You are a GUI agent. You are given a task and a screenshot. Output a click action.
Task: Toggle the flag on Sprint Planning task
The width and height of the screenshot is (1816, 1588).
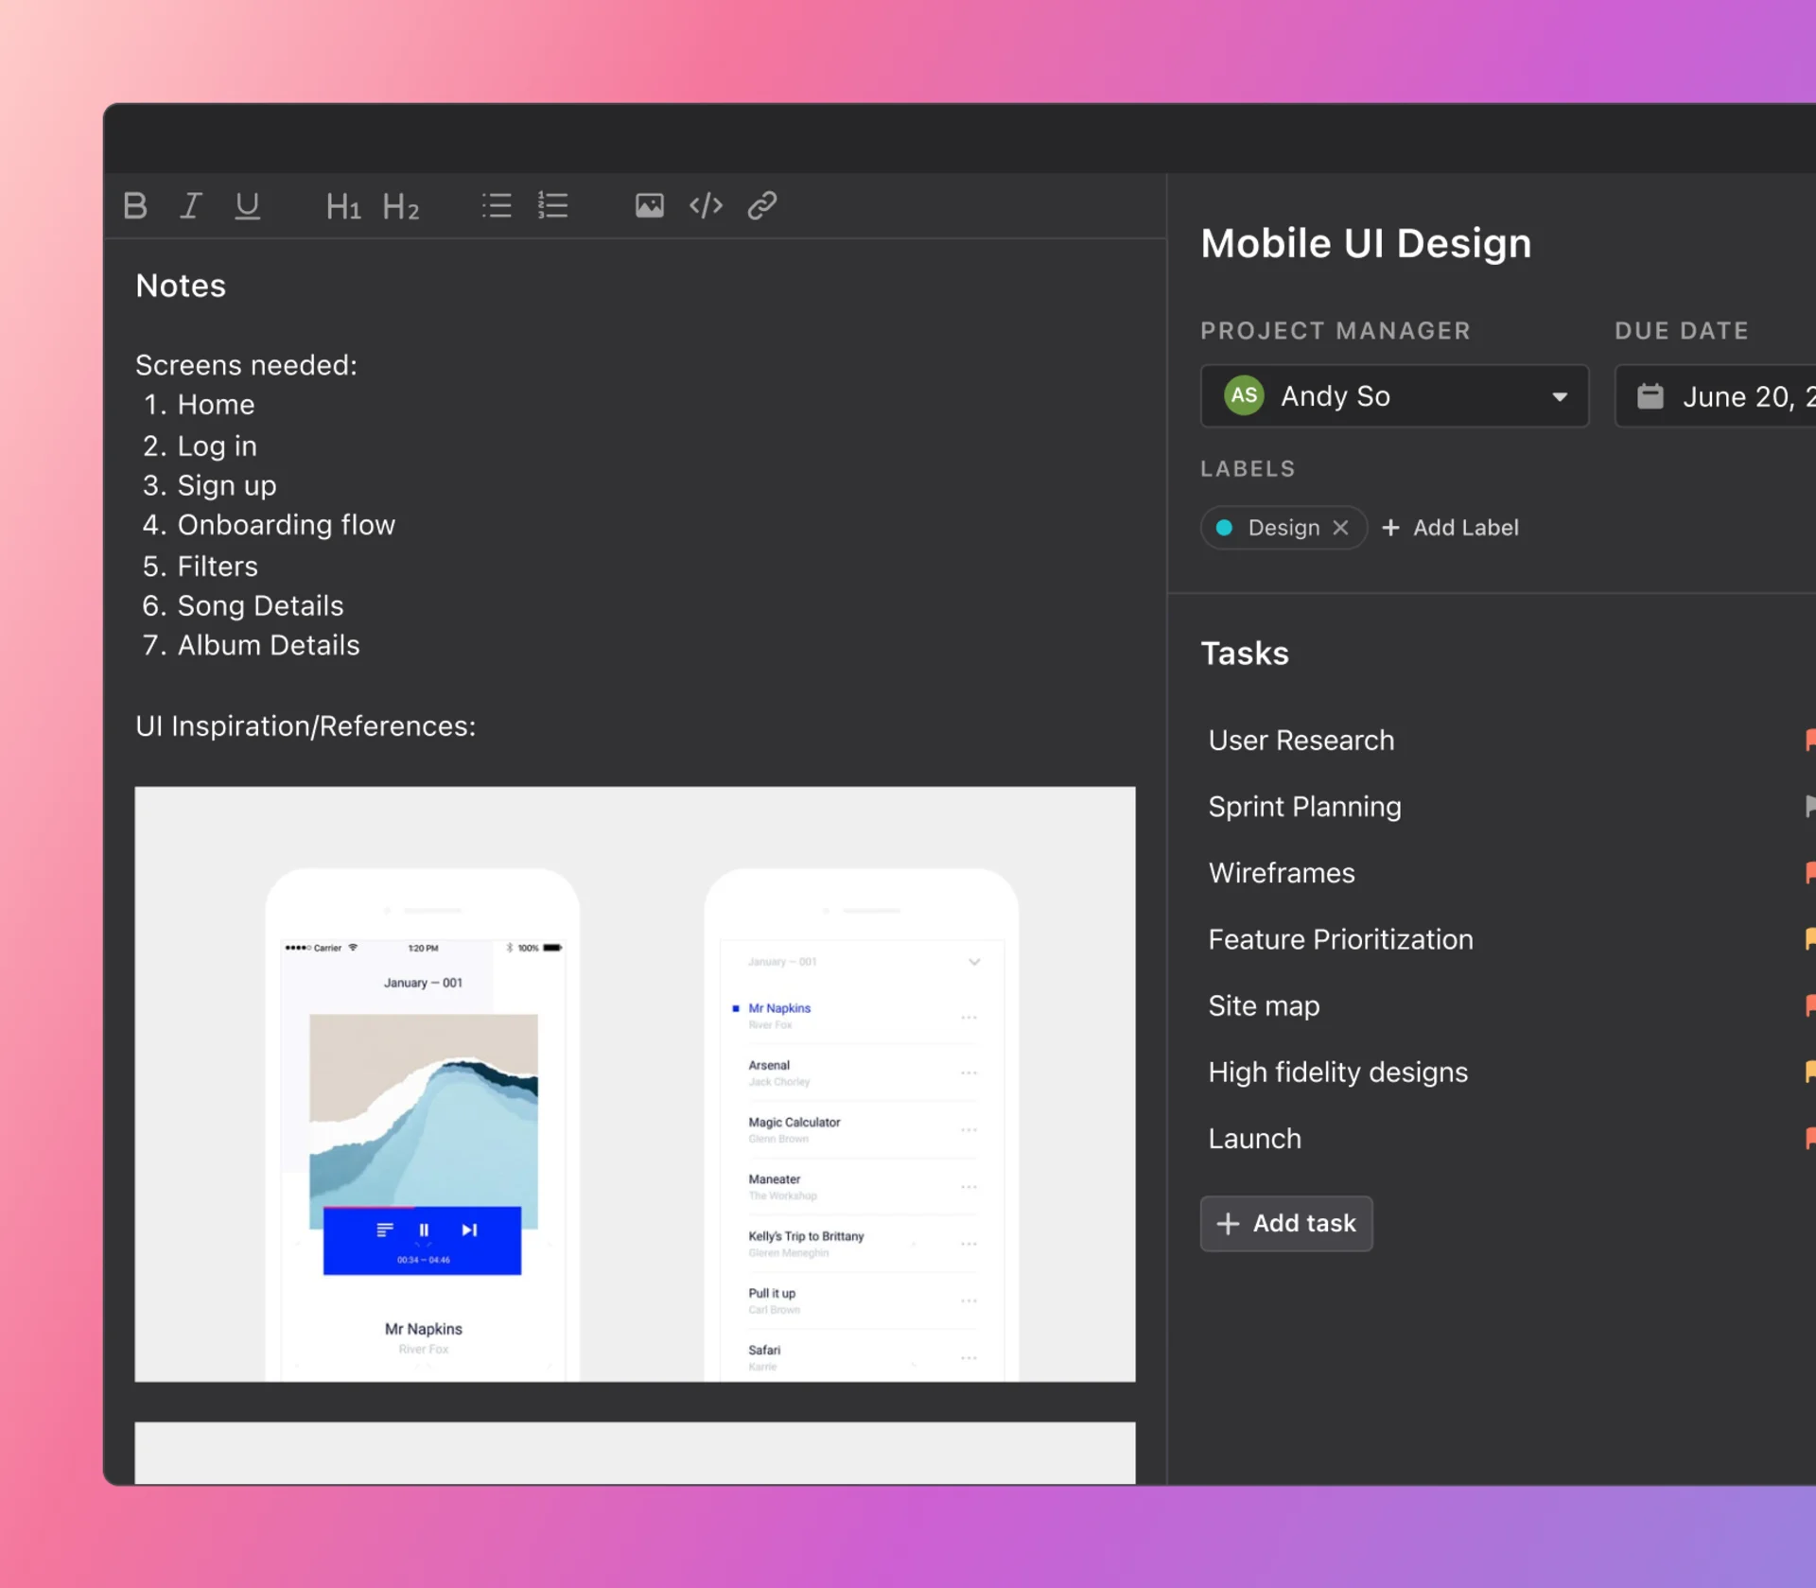click(x=1808, y=806)
